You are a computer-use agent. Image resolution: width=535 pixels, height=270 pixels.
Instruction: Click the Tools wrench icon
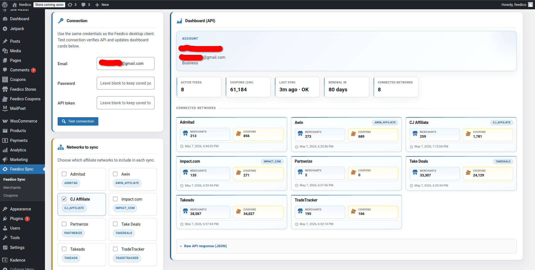tap(5, 238)
